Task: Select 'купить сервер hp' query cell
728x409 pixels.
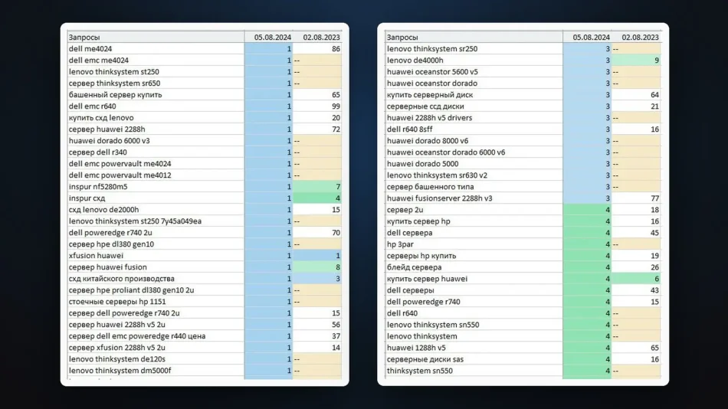Action: (474, 221)
